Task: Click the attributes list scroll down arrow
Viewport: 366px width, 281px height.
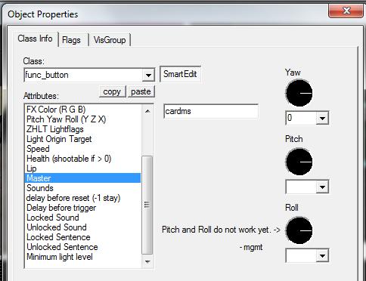Action: (147, 261)
